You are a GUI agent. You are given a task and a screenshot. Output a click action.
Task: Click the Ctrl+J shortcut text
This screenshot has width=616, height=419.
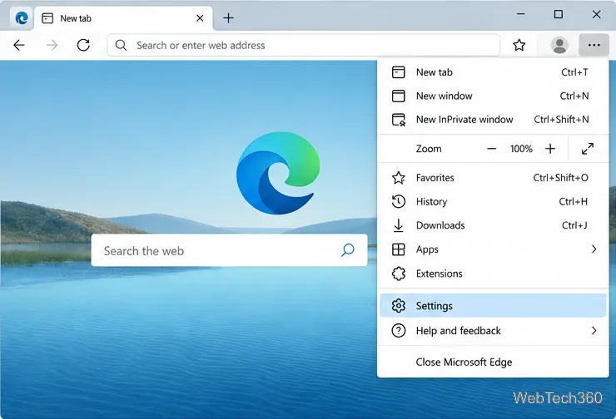coord(574,225)
